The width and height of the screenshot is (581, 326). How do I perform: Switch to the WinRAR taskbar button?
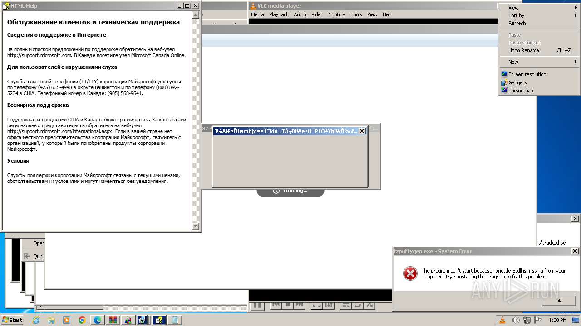[x=113, y=320]
